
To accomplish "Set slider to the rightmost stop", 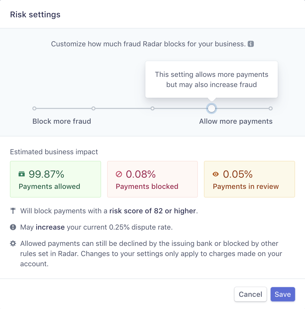I will click(271, 108).
